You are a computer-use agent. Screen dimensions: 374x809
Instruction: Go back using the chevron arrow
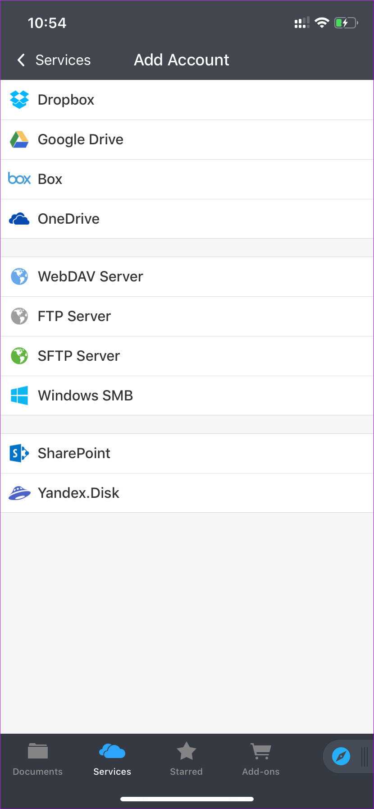tap(21, 60)
